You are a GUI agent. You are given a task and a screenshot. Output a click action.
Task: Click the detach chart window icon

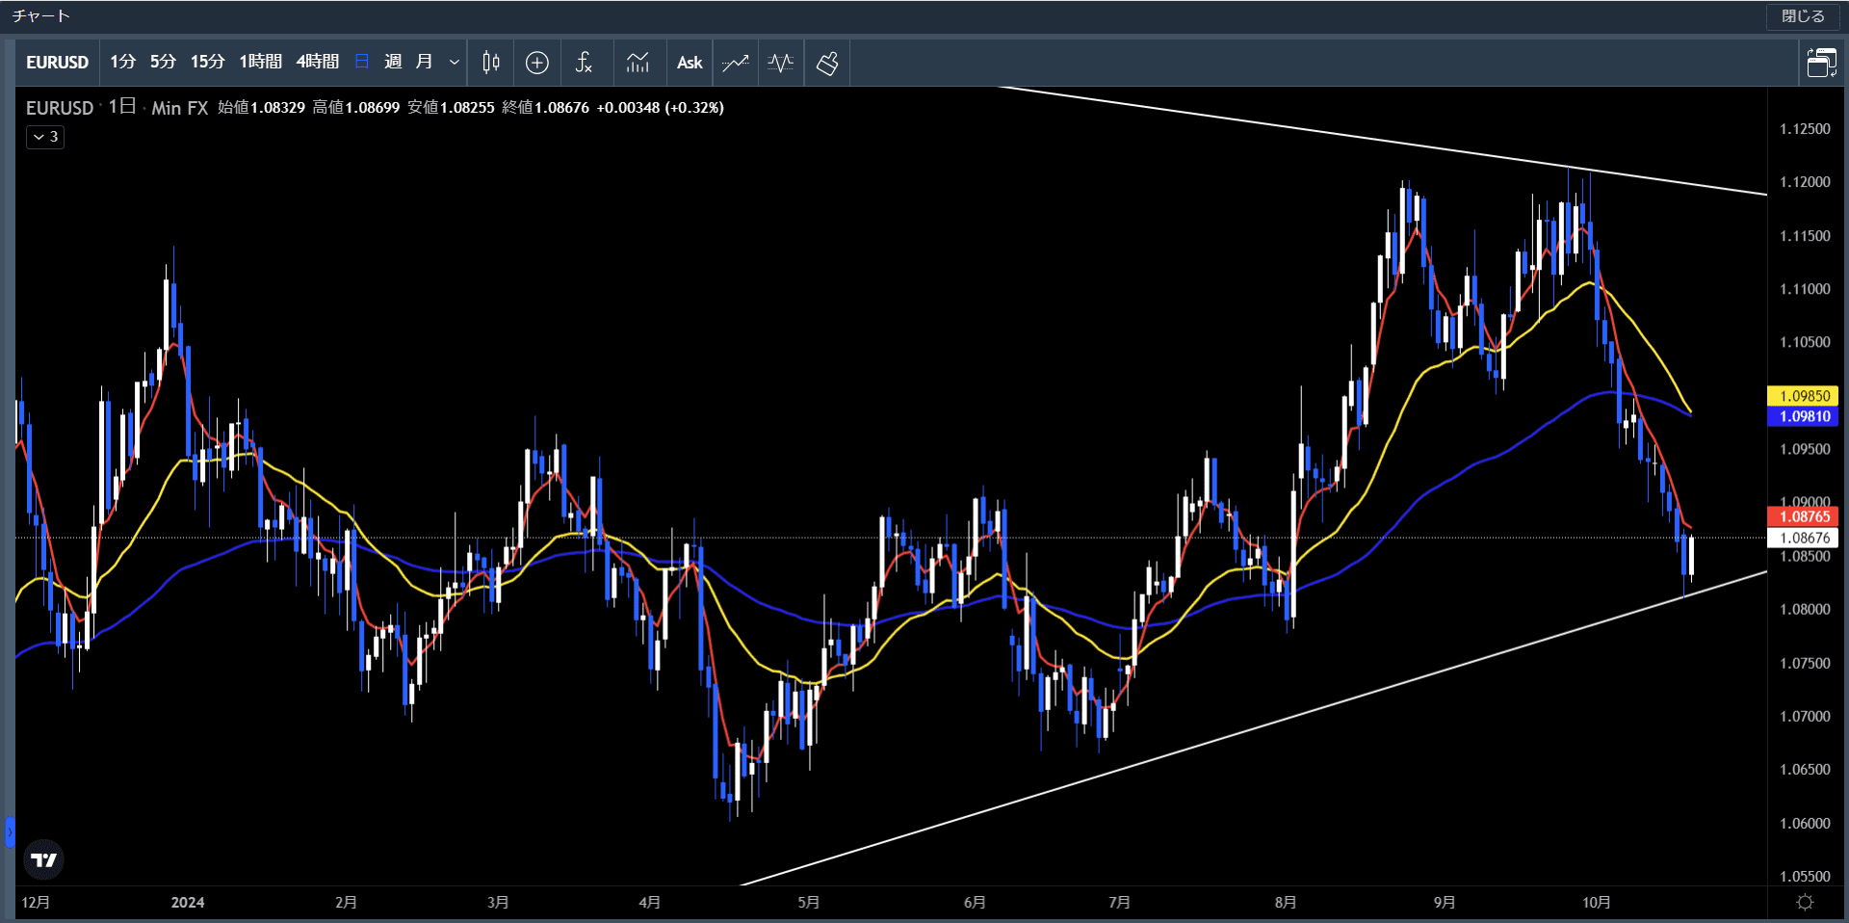1821,63
